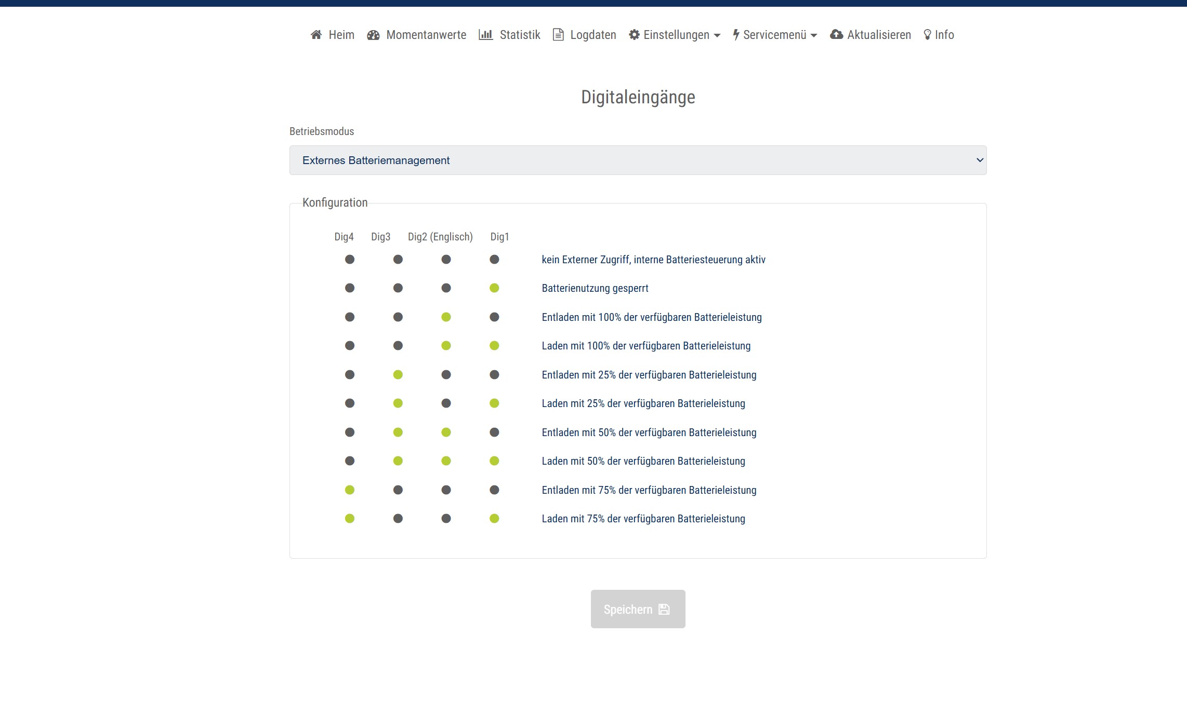Screen dimensions: 1187x703
Task: Click green Dig2 dot in Entladen 100% row
Action: [446, 317]
